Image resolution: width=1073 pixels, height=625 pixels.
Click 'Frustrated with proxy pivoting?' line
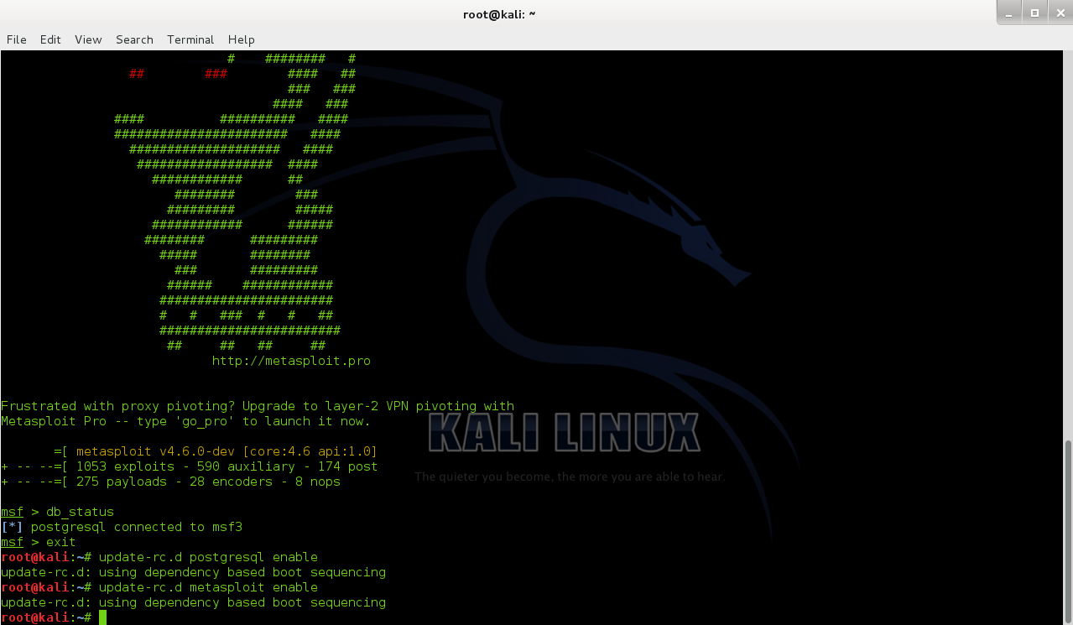(258, 406)
